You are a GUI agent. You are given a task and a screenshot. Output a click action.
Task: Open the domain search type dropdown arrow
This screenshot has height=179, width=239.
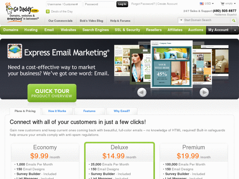point(181,20)
